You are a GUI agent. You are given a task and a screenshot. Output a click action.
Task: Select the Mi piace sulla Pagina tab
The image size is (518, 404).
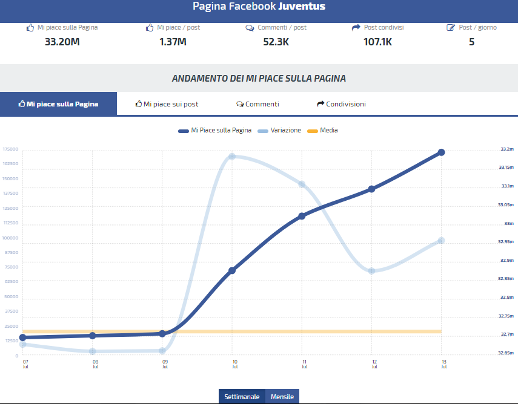click(59, 104)
